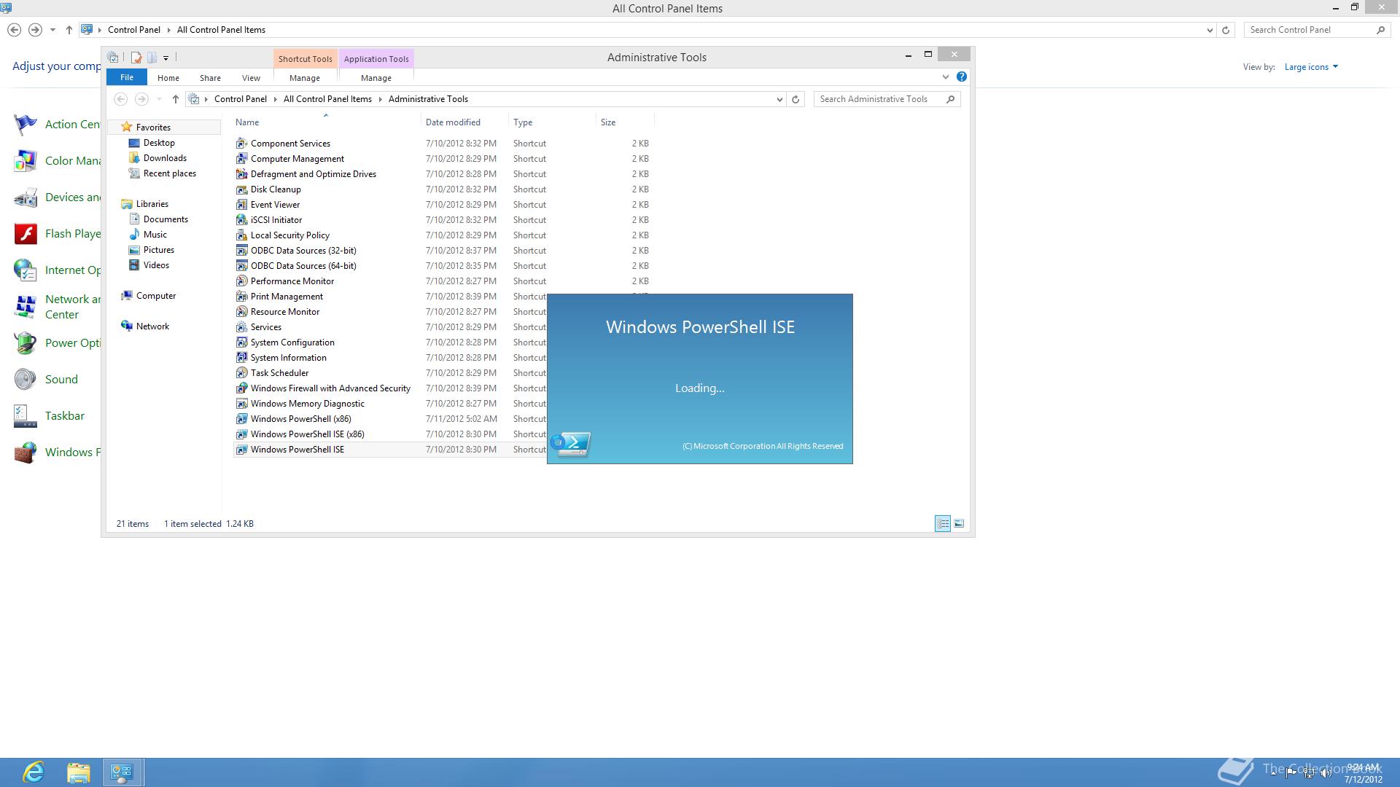The width and height of the screenshot is (1400, 787).
Task: Click taskbar clock showing 7/12/2012
Action: [x=1363, y=773]
